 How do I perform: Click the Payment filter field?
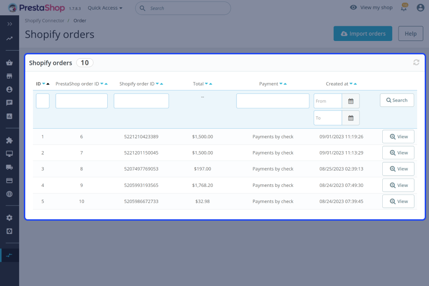click(x=273, y=101)
